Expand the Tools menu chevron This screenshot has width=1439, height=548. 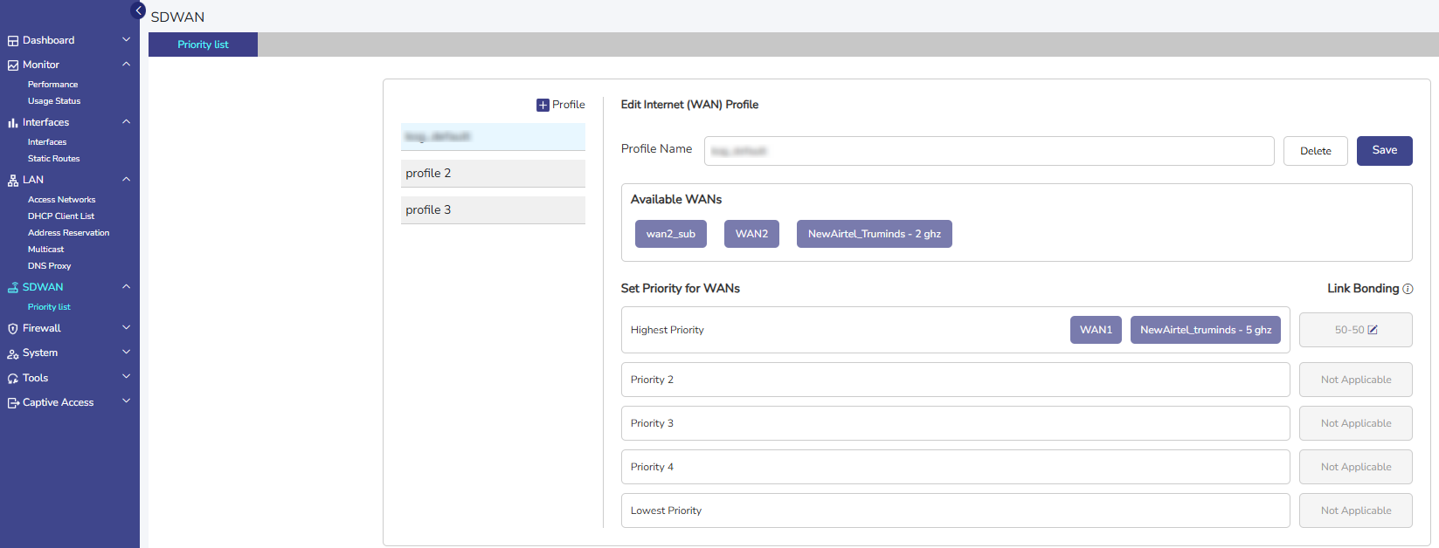point(126,377)
